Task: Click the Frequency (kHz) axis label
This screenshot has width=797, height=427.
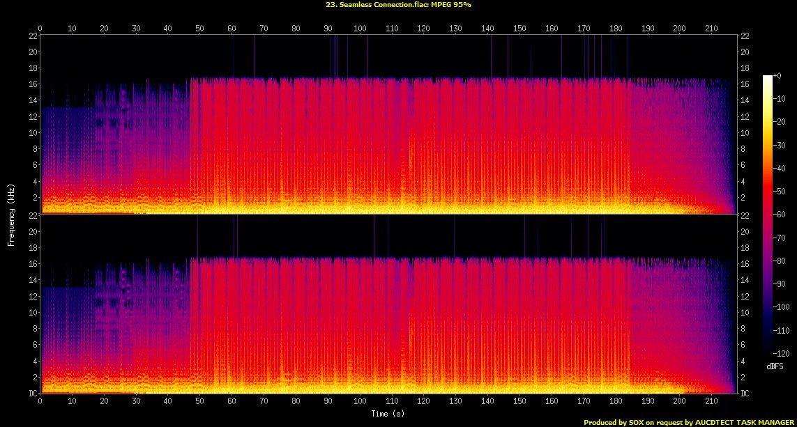Action: pyautogui.click(x=11, y=213)
